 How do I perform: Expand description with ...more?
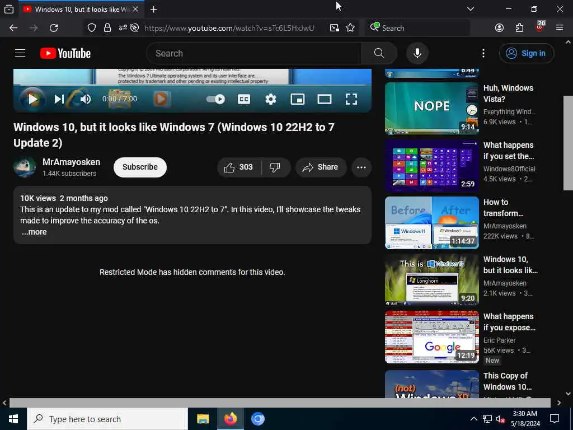34,232
